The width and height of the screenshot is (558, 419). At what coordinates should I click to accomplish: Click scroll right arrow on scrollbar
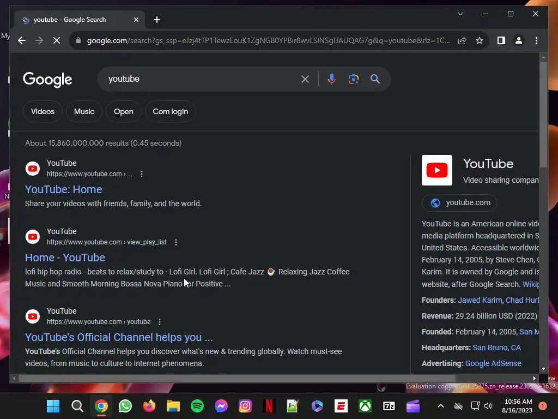pyautogui.click(x=534, y=379)
